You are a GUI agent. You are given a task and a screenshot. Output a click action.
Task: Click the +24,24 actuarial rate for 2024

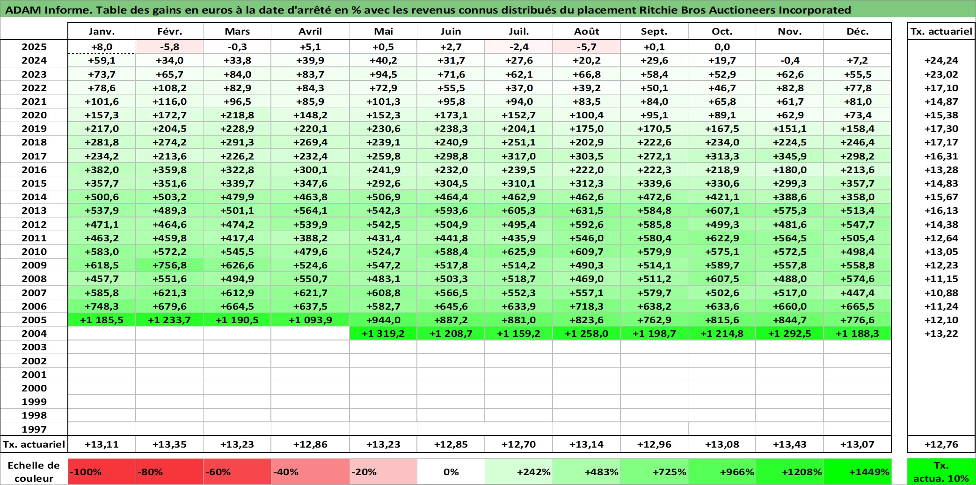coord(941,60)
